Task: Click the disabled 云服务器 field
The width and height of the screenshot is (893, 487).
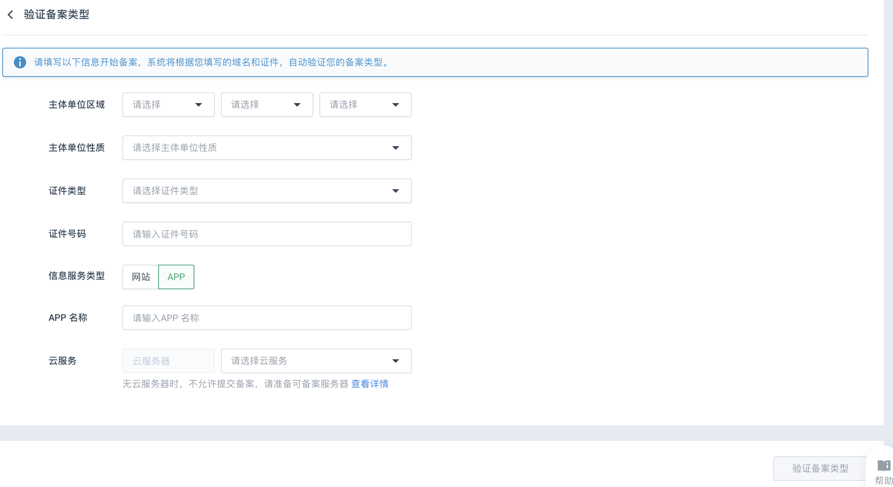Action: tap(168, 361)
